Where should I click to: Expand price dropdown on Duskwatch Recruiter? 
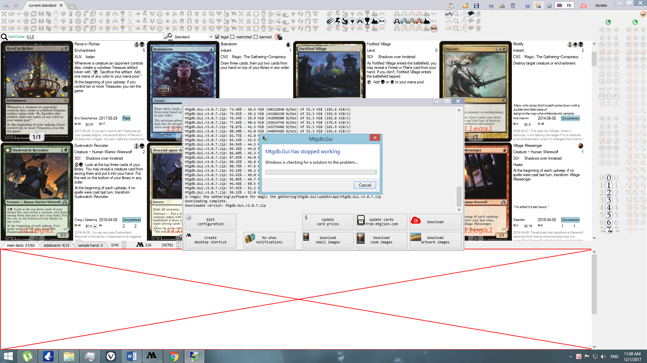coord(95,226)
